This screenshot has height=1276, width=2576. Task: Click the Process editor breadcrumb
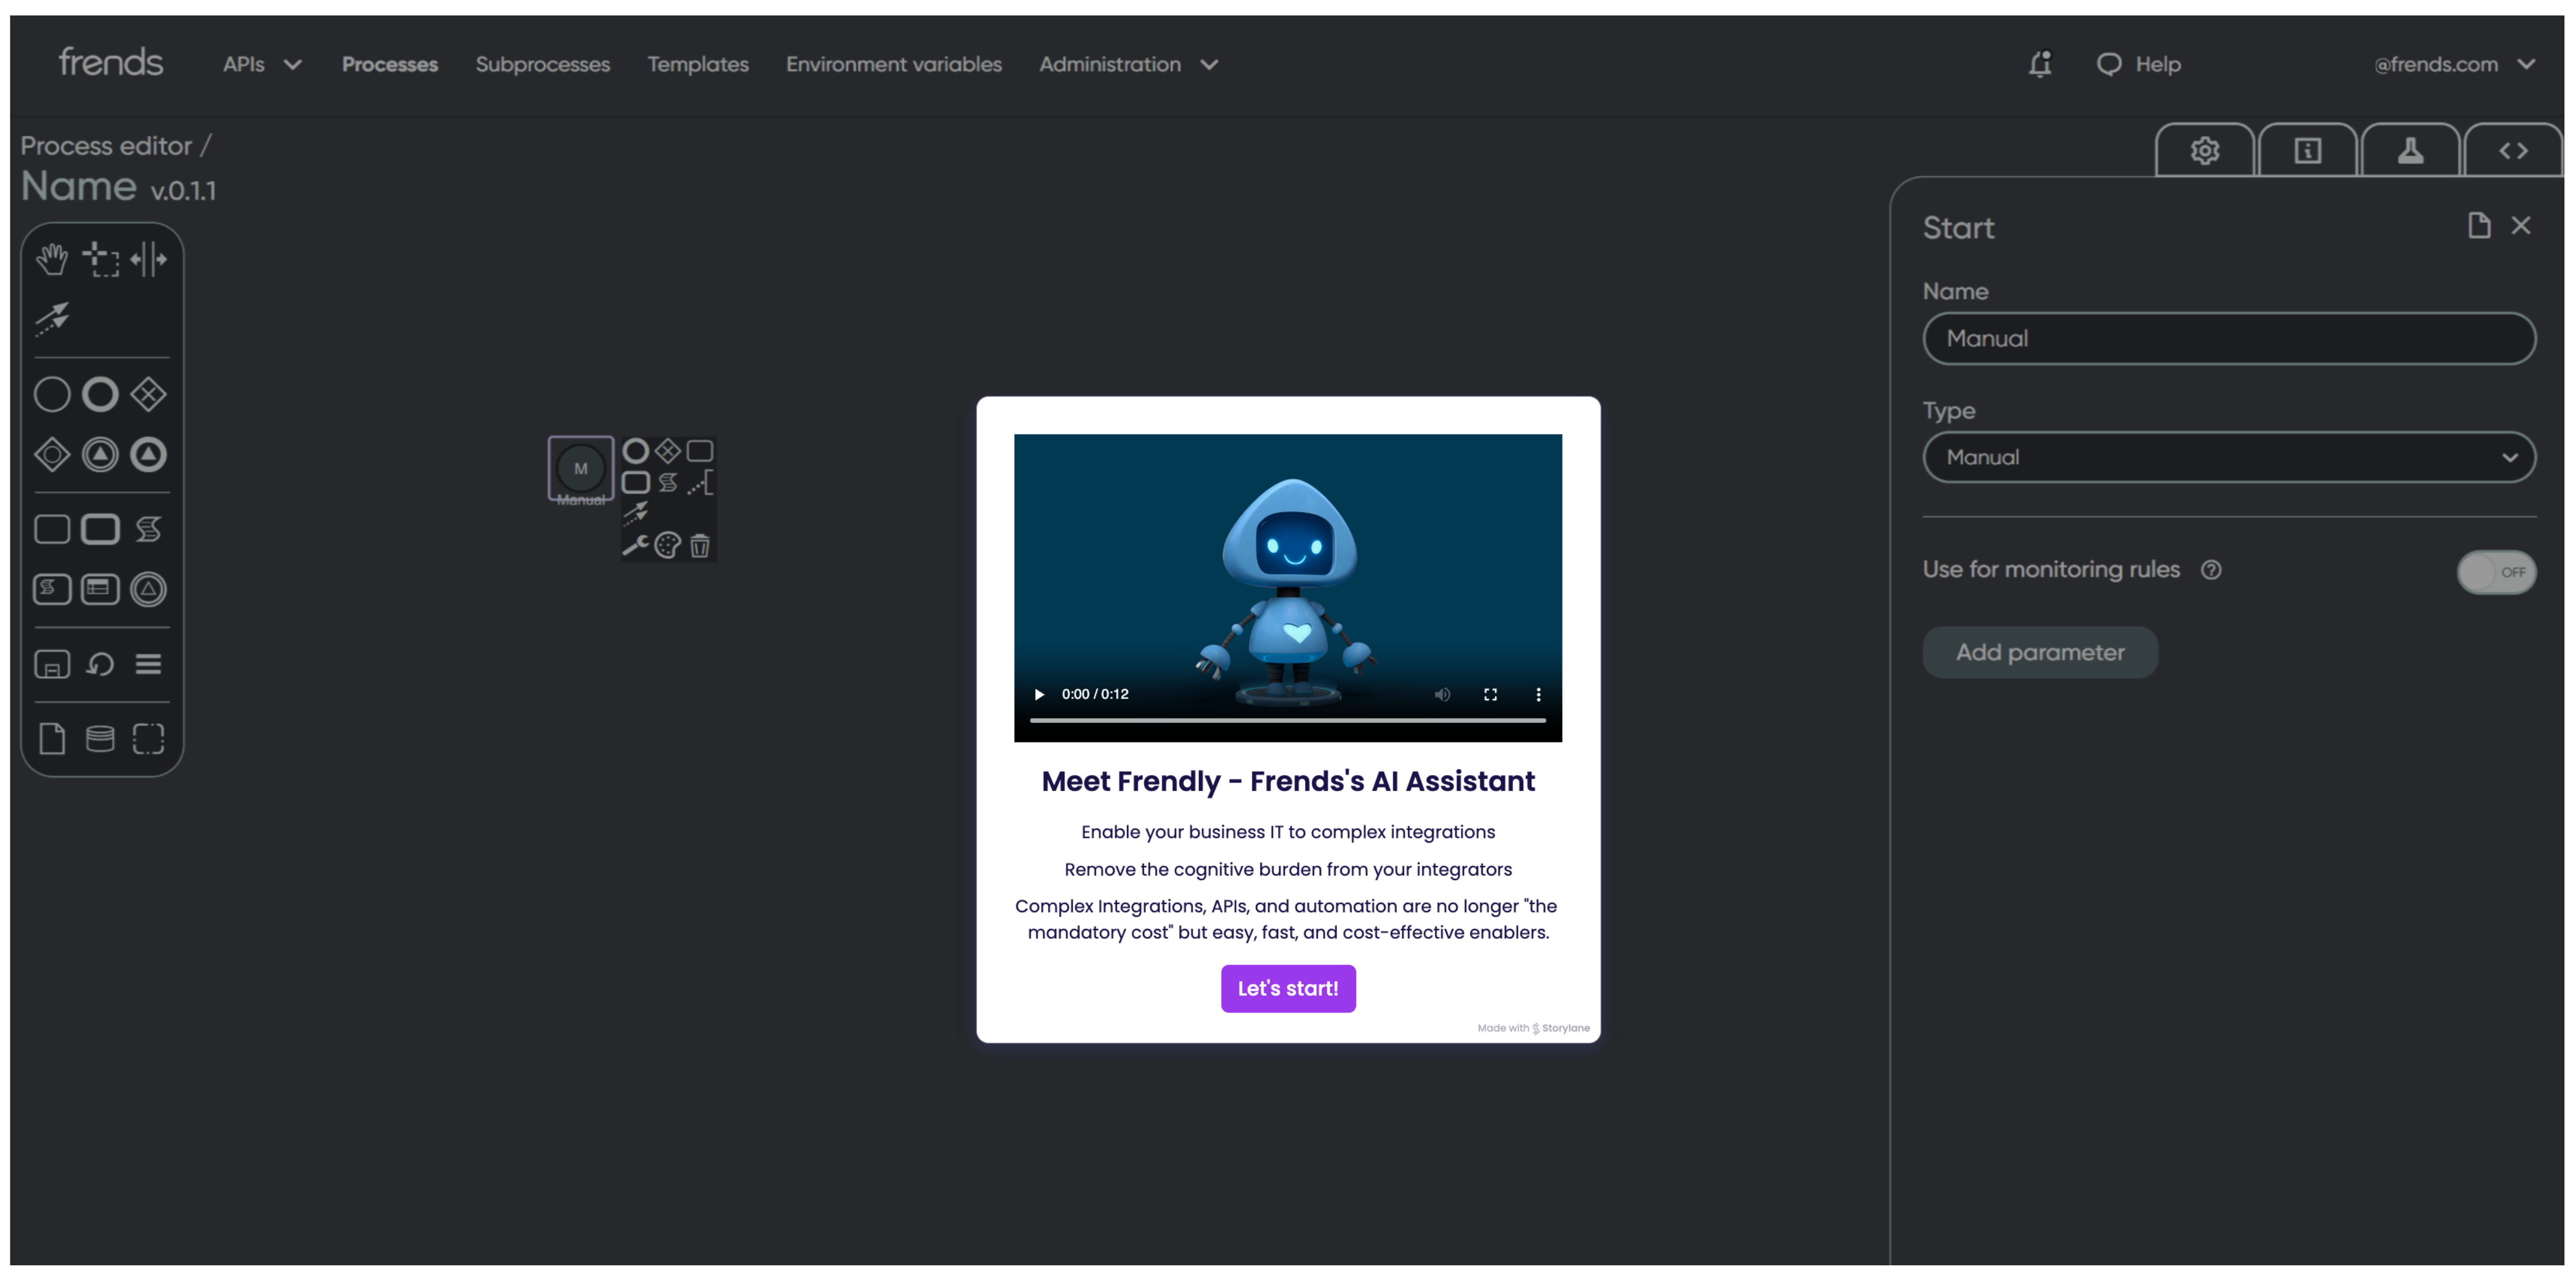click(106, 146)
